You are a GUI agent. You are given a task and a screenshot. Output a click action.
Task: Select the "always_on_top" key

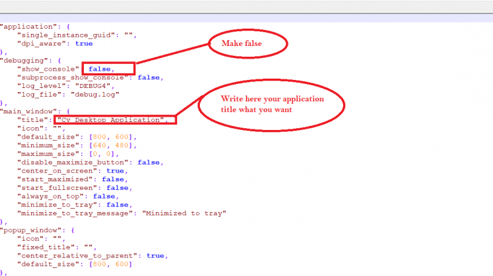pos(51,197)
